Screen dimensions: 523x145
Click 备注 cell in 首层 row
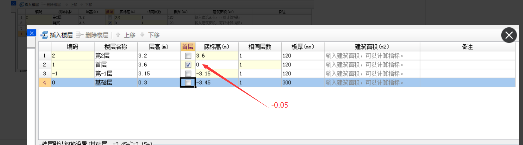click(x=467, y=64)
